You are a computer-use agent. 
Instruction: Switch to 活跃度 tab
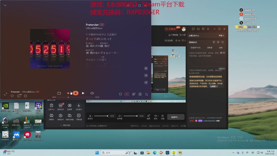click(210, 47)
